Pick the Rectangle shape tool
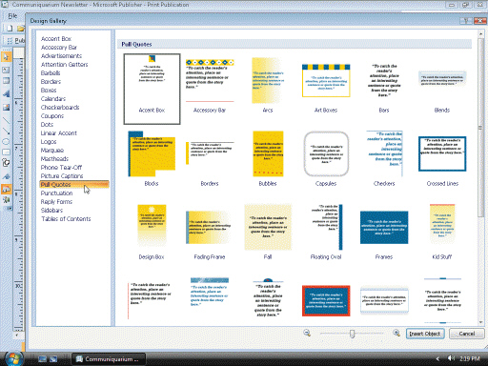This screenshot has width=488, height=366. (6, 152)
